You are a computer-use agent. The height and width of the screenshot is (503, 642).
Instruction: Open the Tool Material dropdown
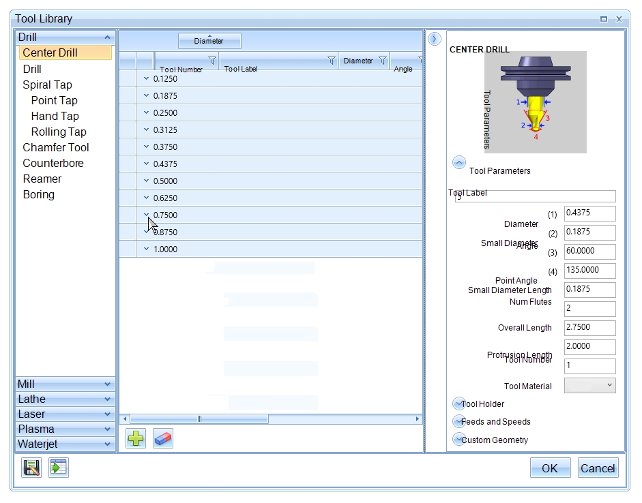click(590, 386)
